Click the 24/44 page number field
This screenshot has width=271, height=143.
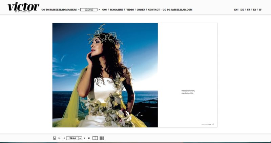(x=72, y=138)
